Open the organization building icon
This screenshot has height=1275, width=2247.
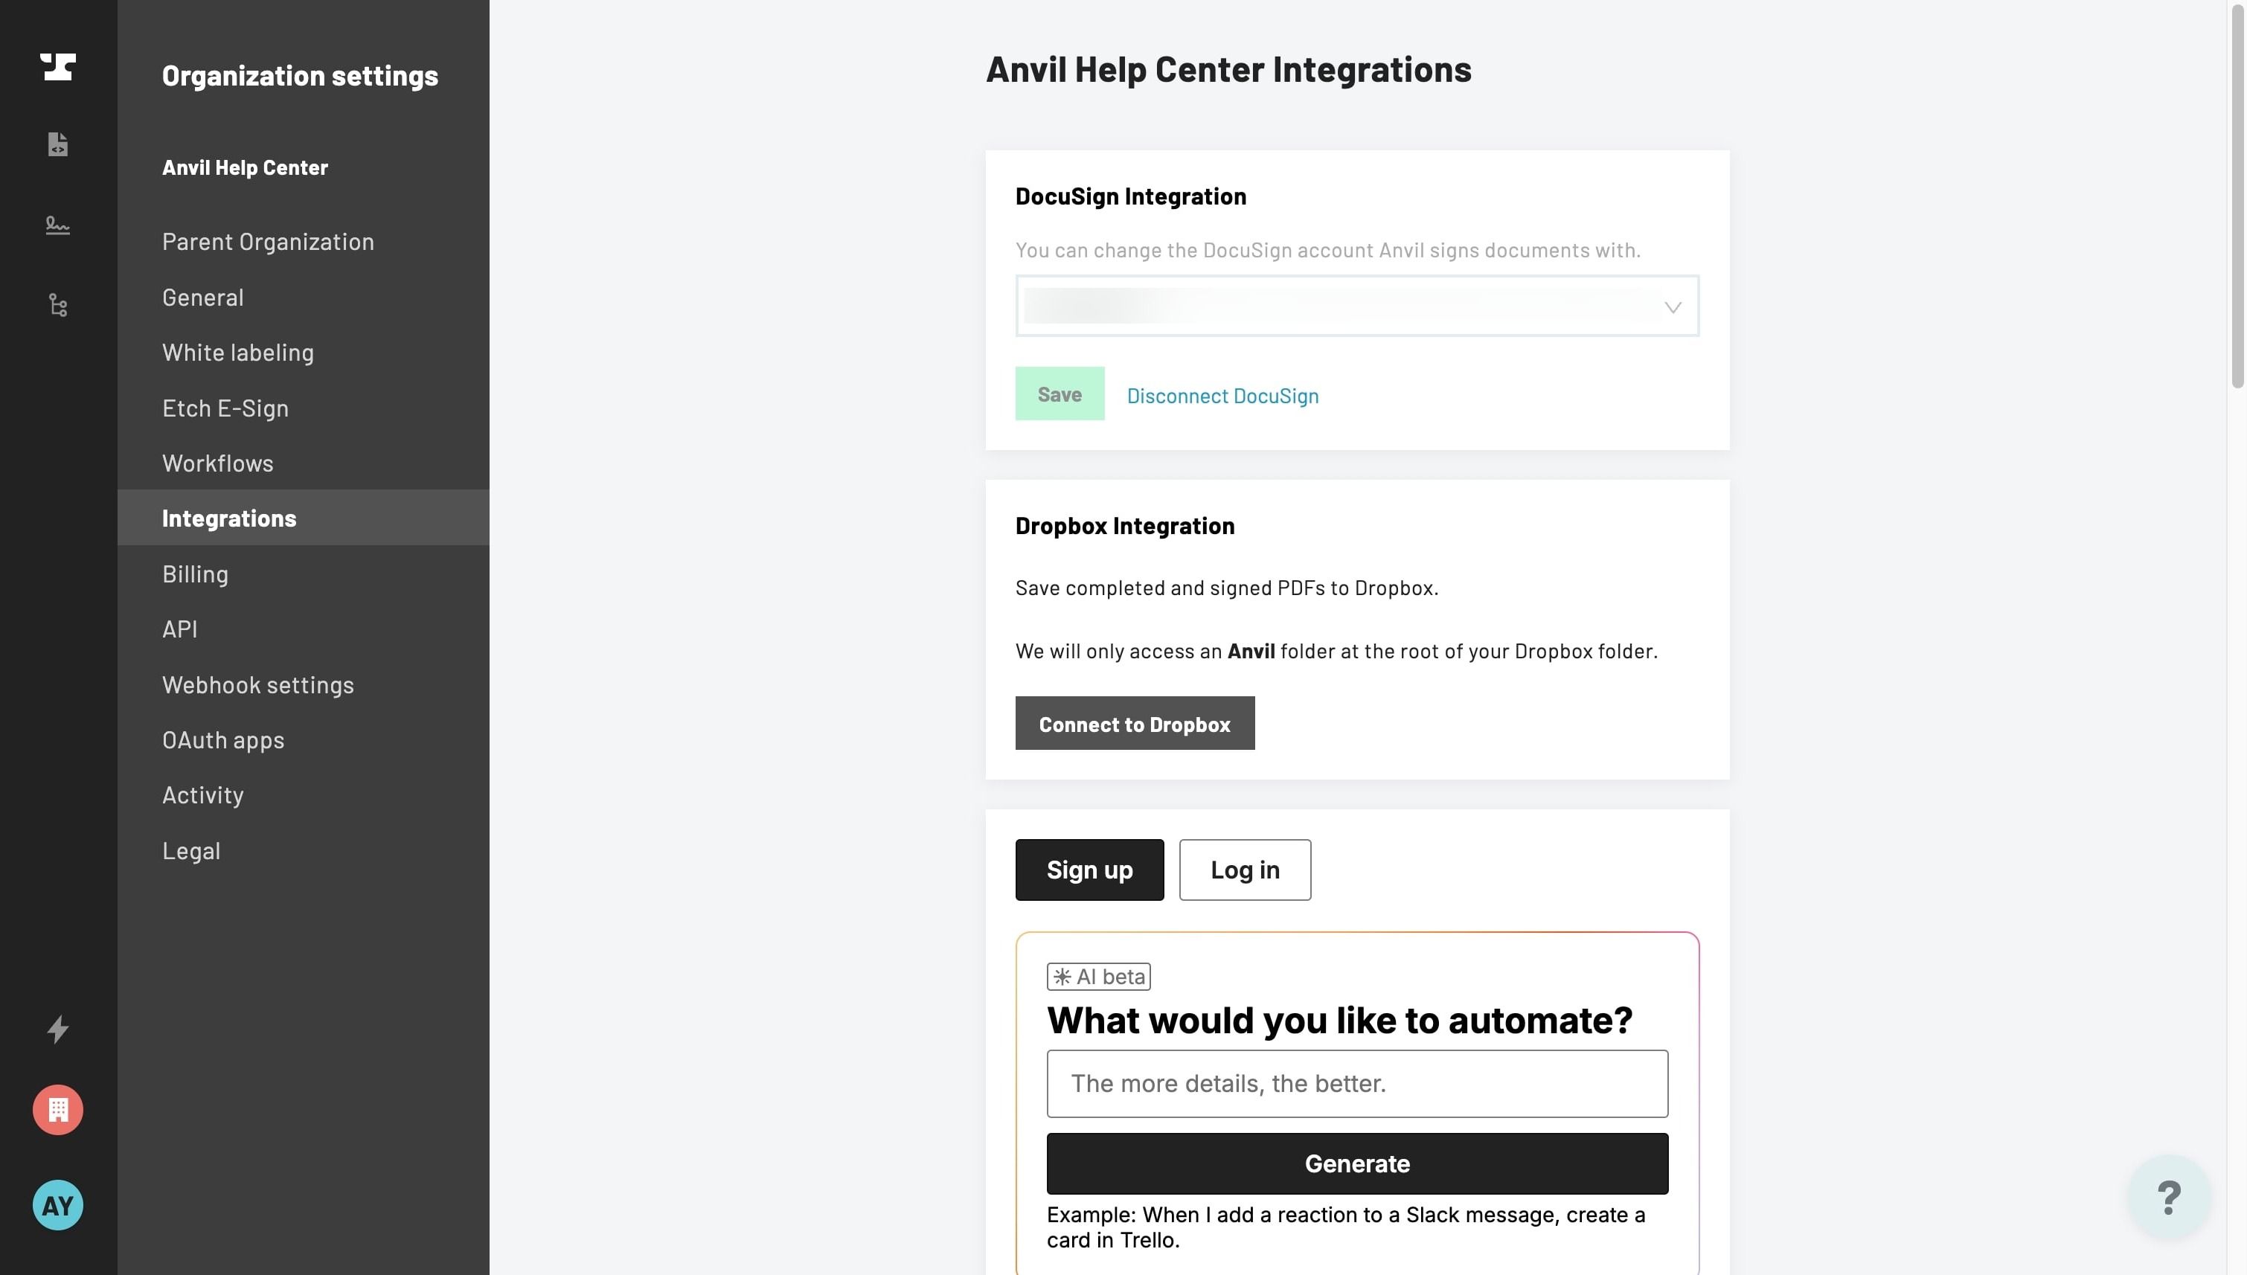coord(58,1110)
